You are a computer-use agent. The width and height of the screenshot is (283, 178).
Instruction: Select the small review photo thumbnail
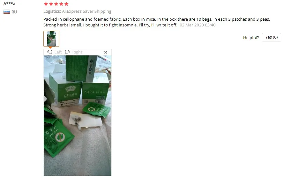point(51,39)
